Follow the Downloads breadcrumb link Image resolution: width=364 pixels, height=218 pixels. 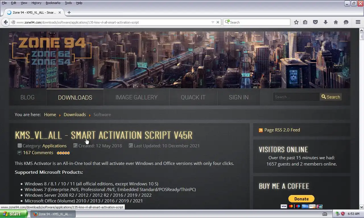75,114
